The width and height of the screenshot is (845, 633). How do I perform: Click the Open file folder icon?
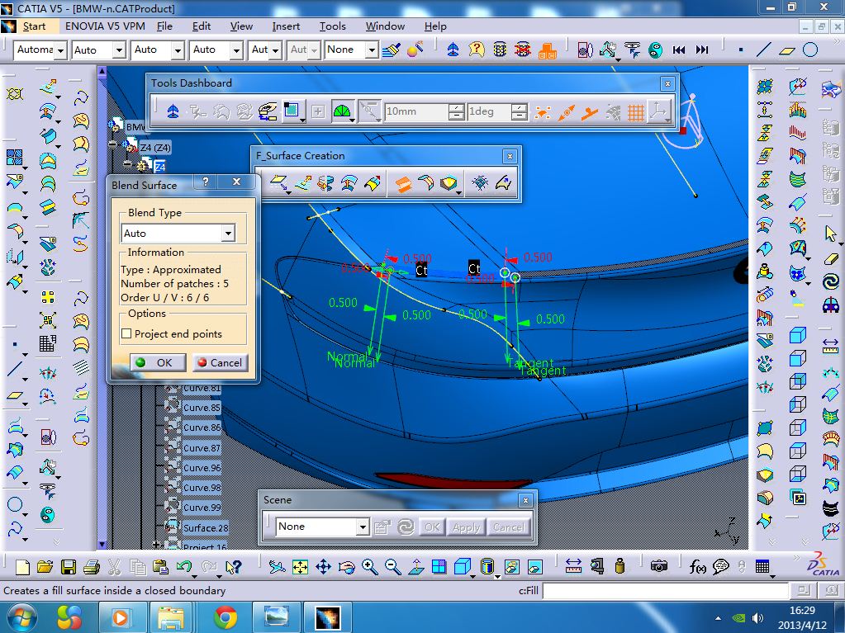click(x=45, y=567)
